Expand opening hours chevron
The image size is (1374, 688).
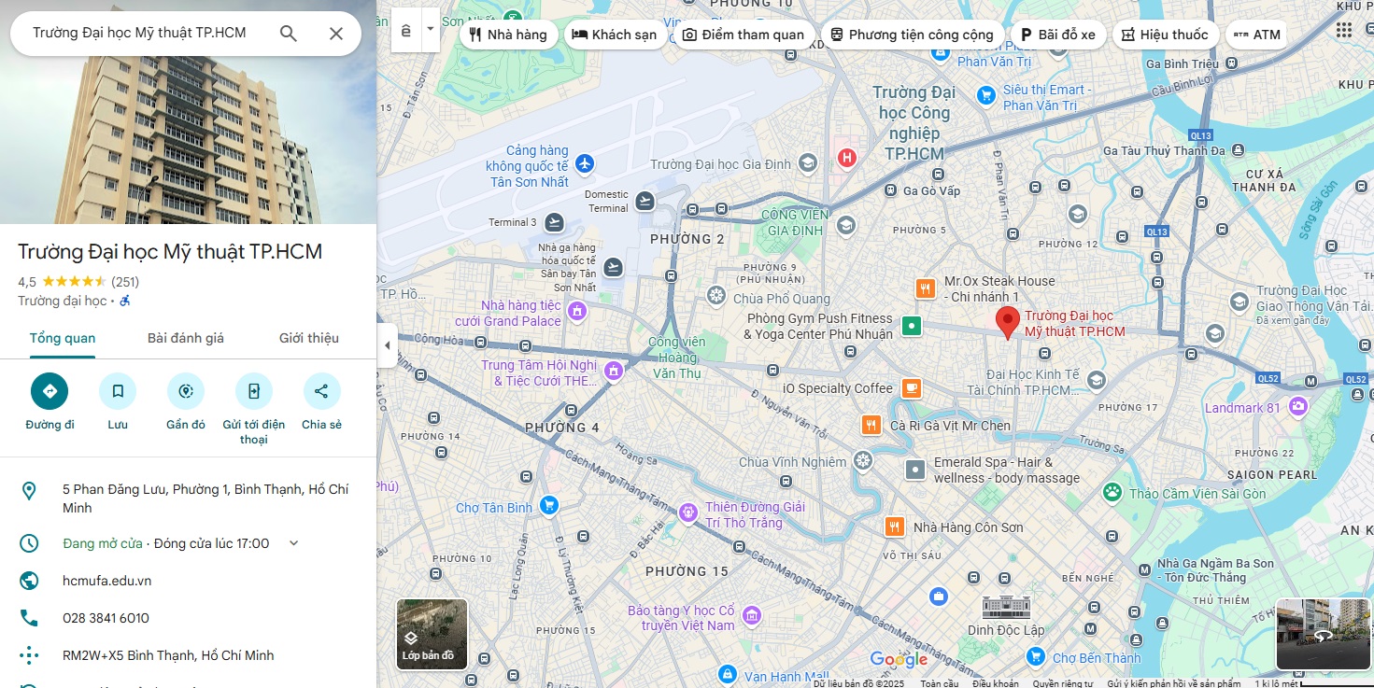coord(293,543)
